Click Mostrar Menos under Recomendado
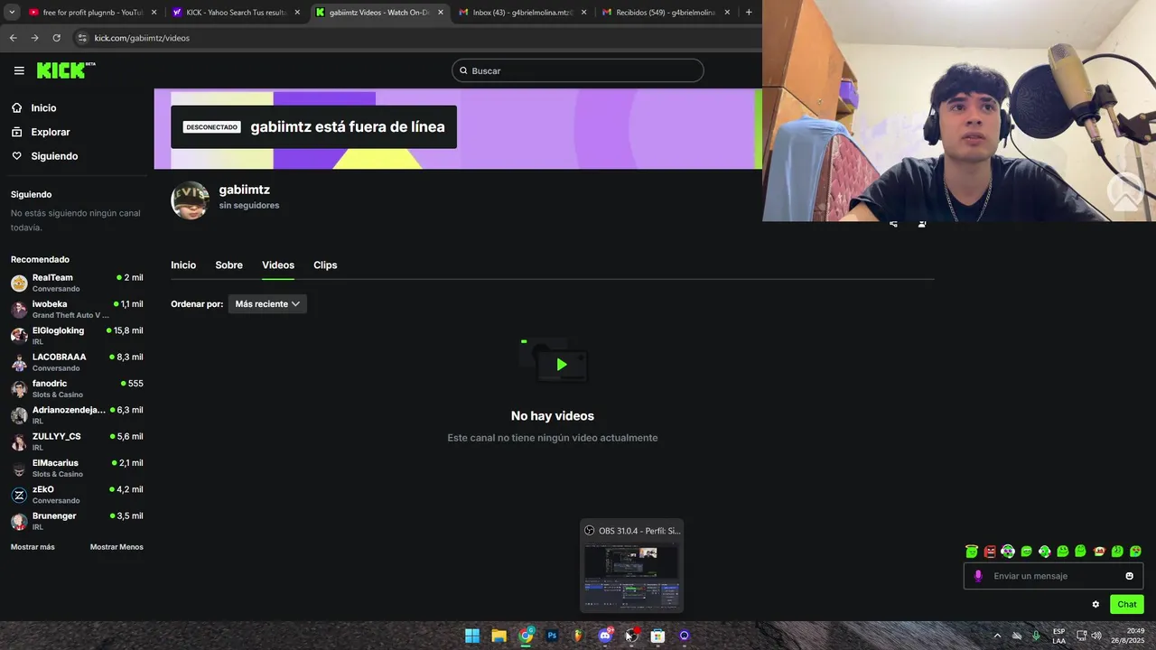The width and height of the screenshot is (1156, 650). coord(117,547)
